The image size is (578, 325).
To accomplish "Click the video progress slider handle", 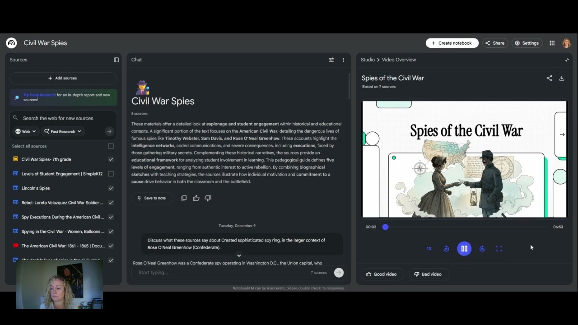I will [x=385, y=227].
